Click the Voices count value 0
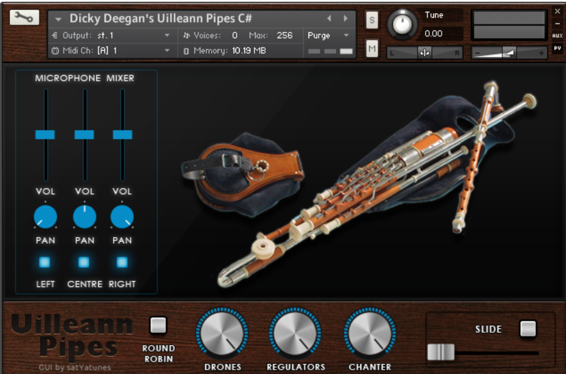The image size is (566, 374). pos(235,36)
